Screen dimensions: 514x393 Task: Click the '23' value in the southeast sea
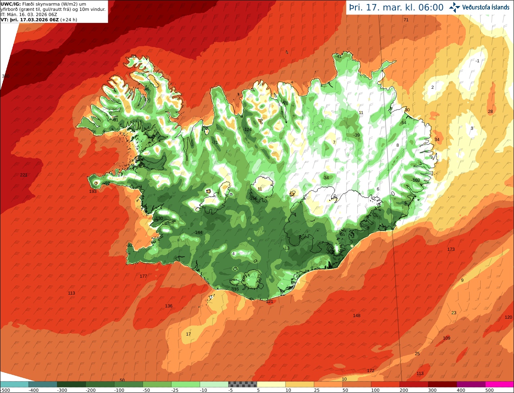tap(454, 313)
